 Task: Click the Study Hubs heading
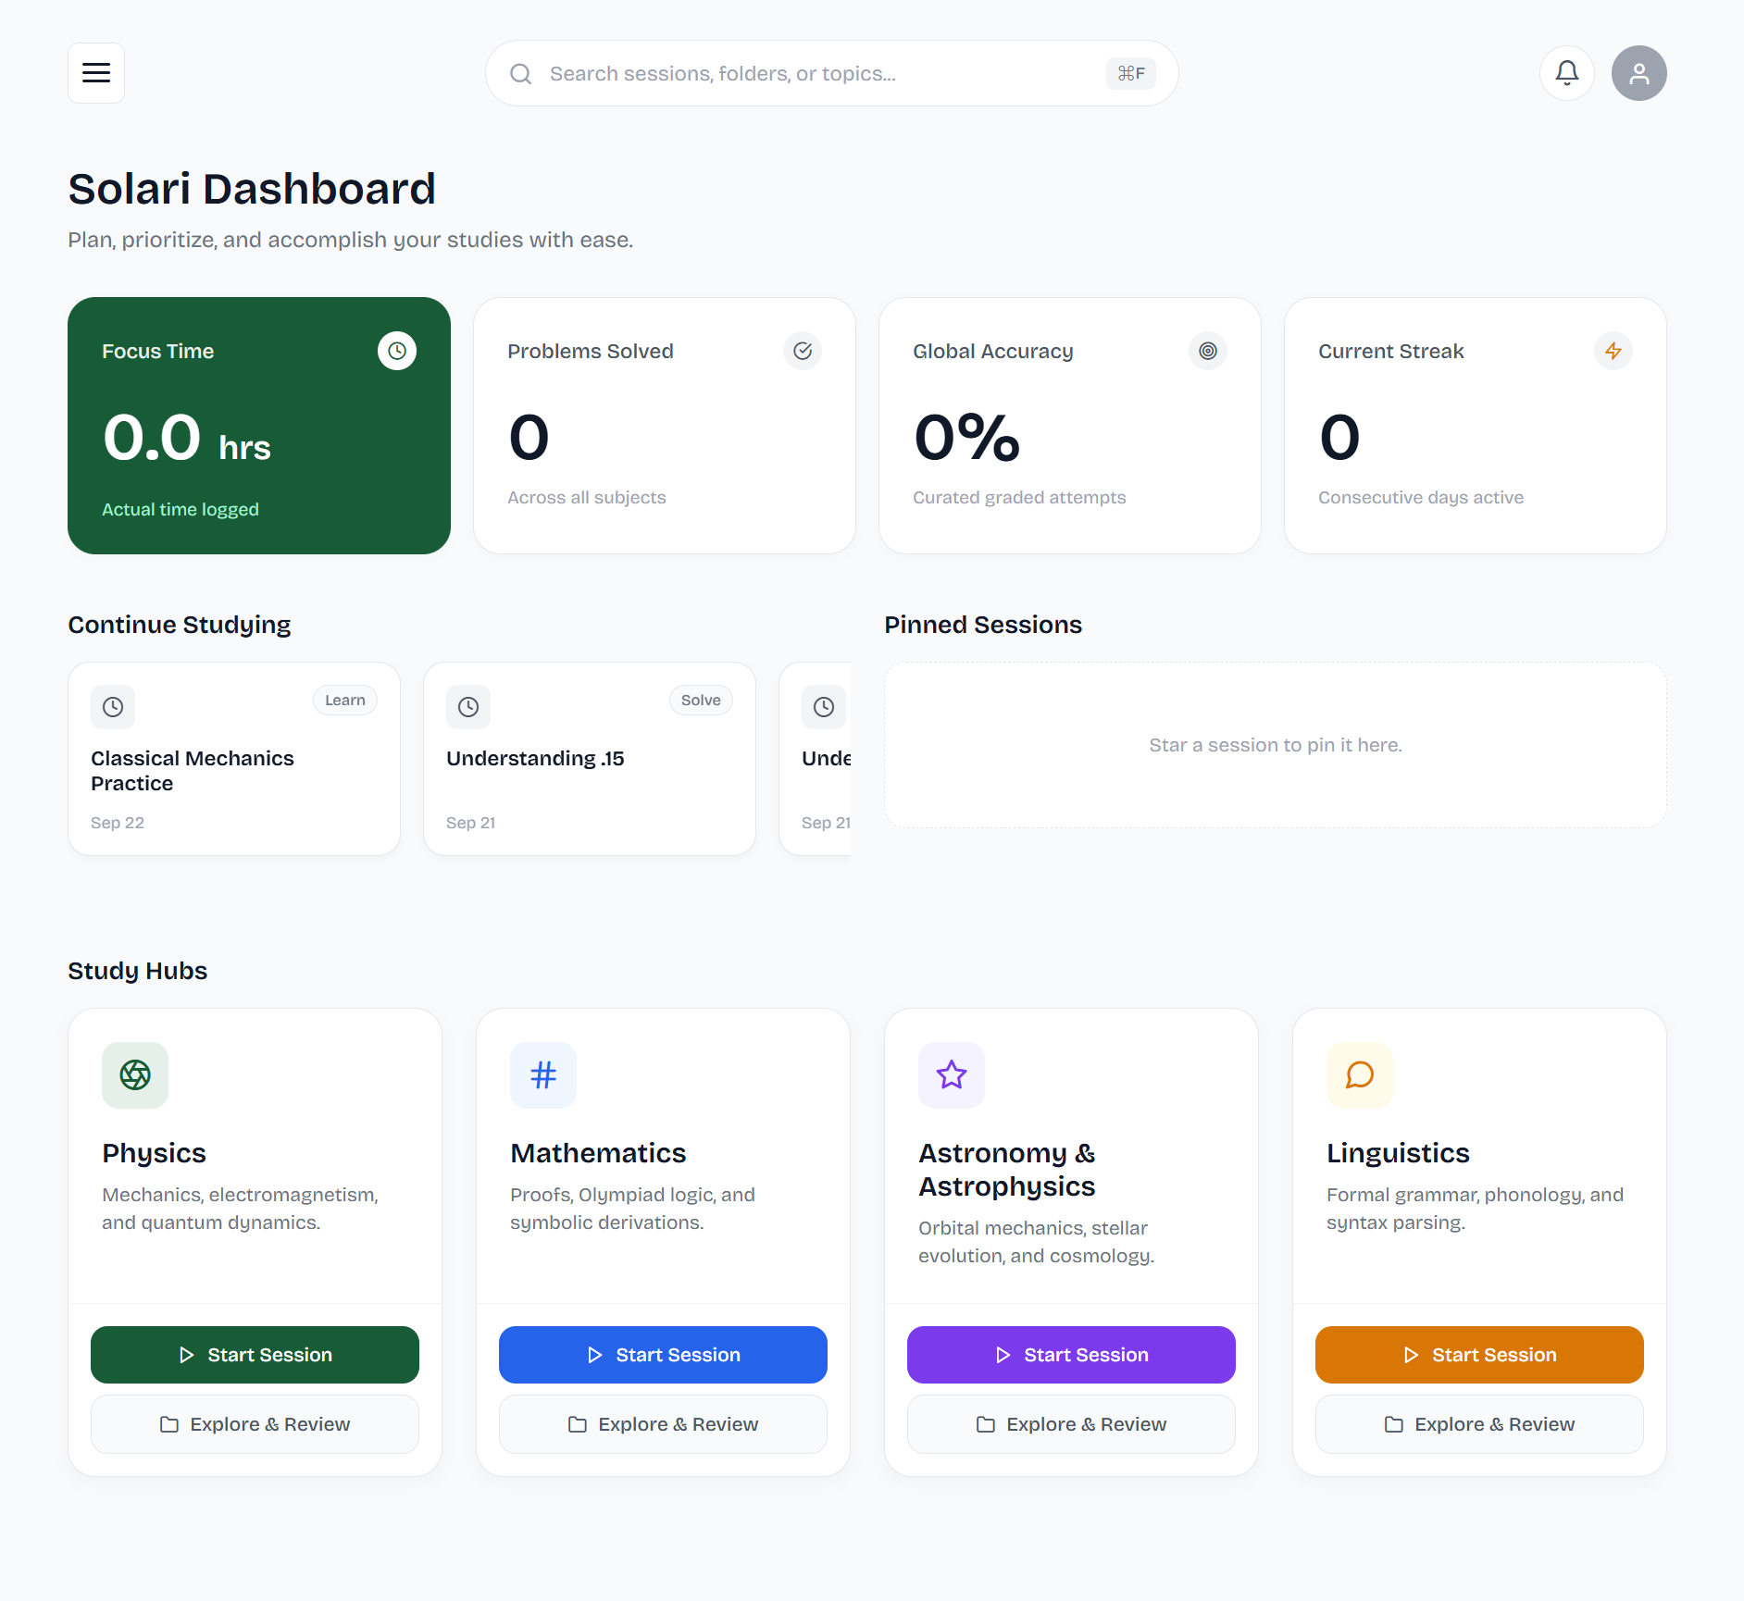138,971
